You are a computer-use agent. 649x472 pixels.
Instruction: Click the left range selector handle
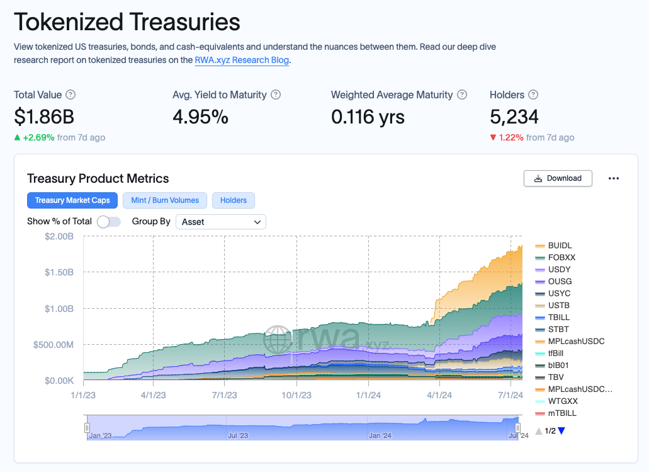coord(87,428)
